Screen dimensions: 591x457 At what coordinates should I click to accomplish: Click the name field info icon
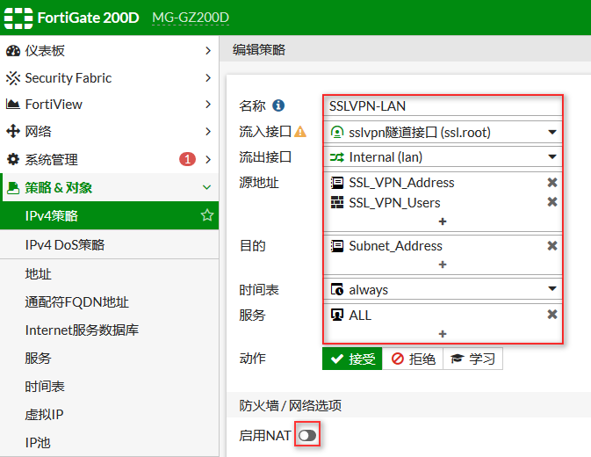[278, 105]
